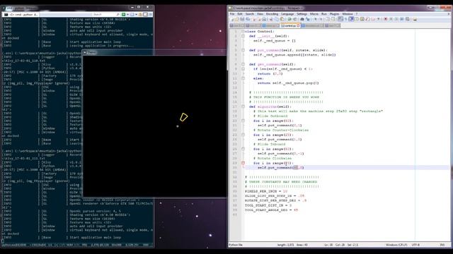Open the View menu in Notepad++
The image size is (453, 254).
[x=260, y=14]
